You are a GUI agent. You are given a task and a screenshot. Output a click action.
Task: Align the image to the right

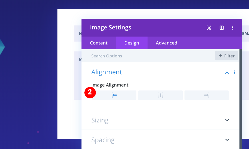(207, 95)
